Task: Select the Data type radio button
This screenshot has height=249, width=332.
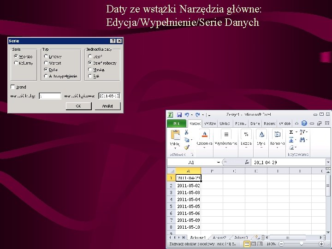Action: (x=46, y=70)
